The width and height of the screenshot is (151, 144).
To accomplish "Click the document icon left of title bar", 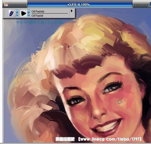I will tap(6, 4).
